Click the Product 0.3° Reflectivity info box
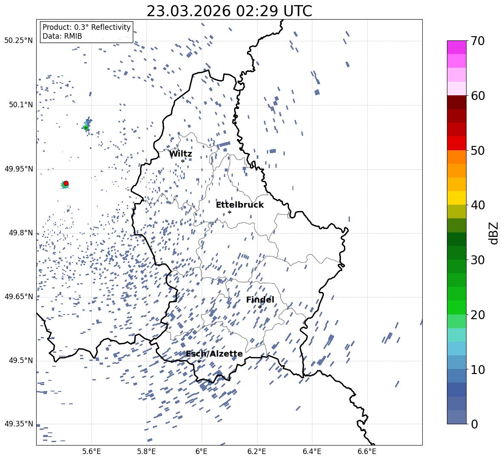The height and width of the screenshot is (460, 504). [x=86, y=32]
